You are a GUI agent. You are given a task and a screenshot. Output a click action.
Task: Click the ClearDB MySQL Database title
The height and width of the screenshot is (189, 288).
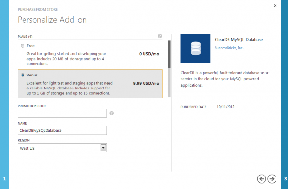[x=239, y=40]
